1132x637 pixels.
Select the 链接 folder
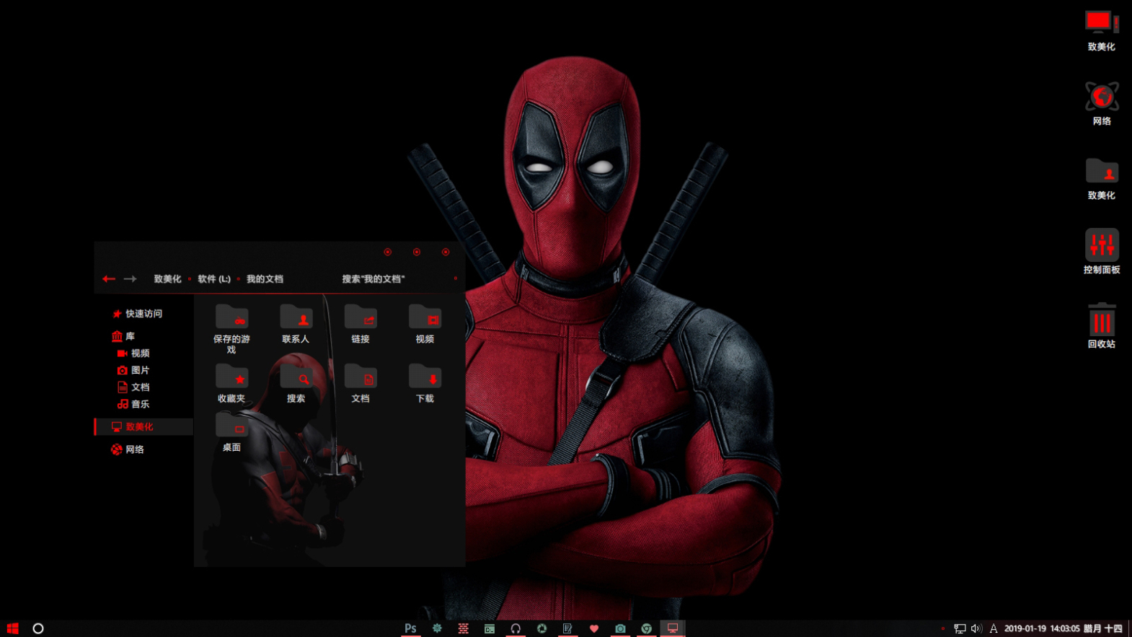[361, 324]
